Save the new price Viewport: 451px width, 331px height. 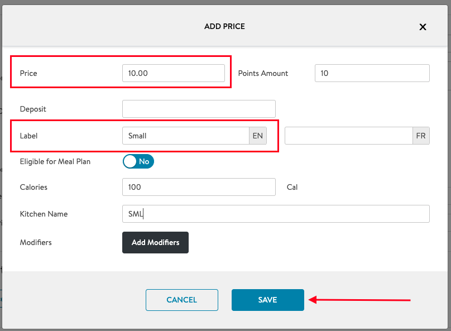(267, 300)
